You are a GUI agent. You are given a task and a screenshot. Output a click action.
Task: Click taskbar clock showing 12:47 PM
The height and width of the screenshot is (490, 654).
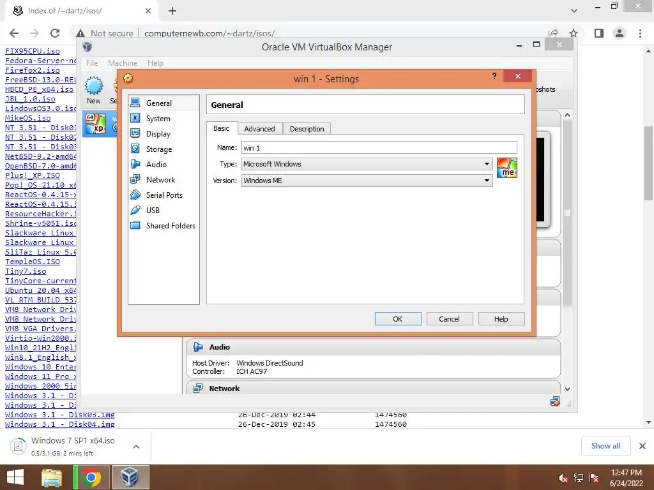pyautogui.click(x=626, y=478)
